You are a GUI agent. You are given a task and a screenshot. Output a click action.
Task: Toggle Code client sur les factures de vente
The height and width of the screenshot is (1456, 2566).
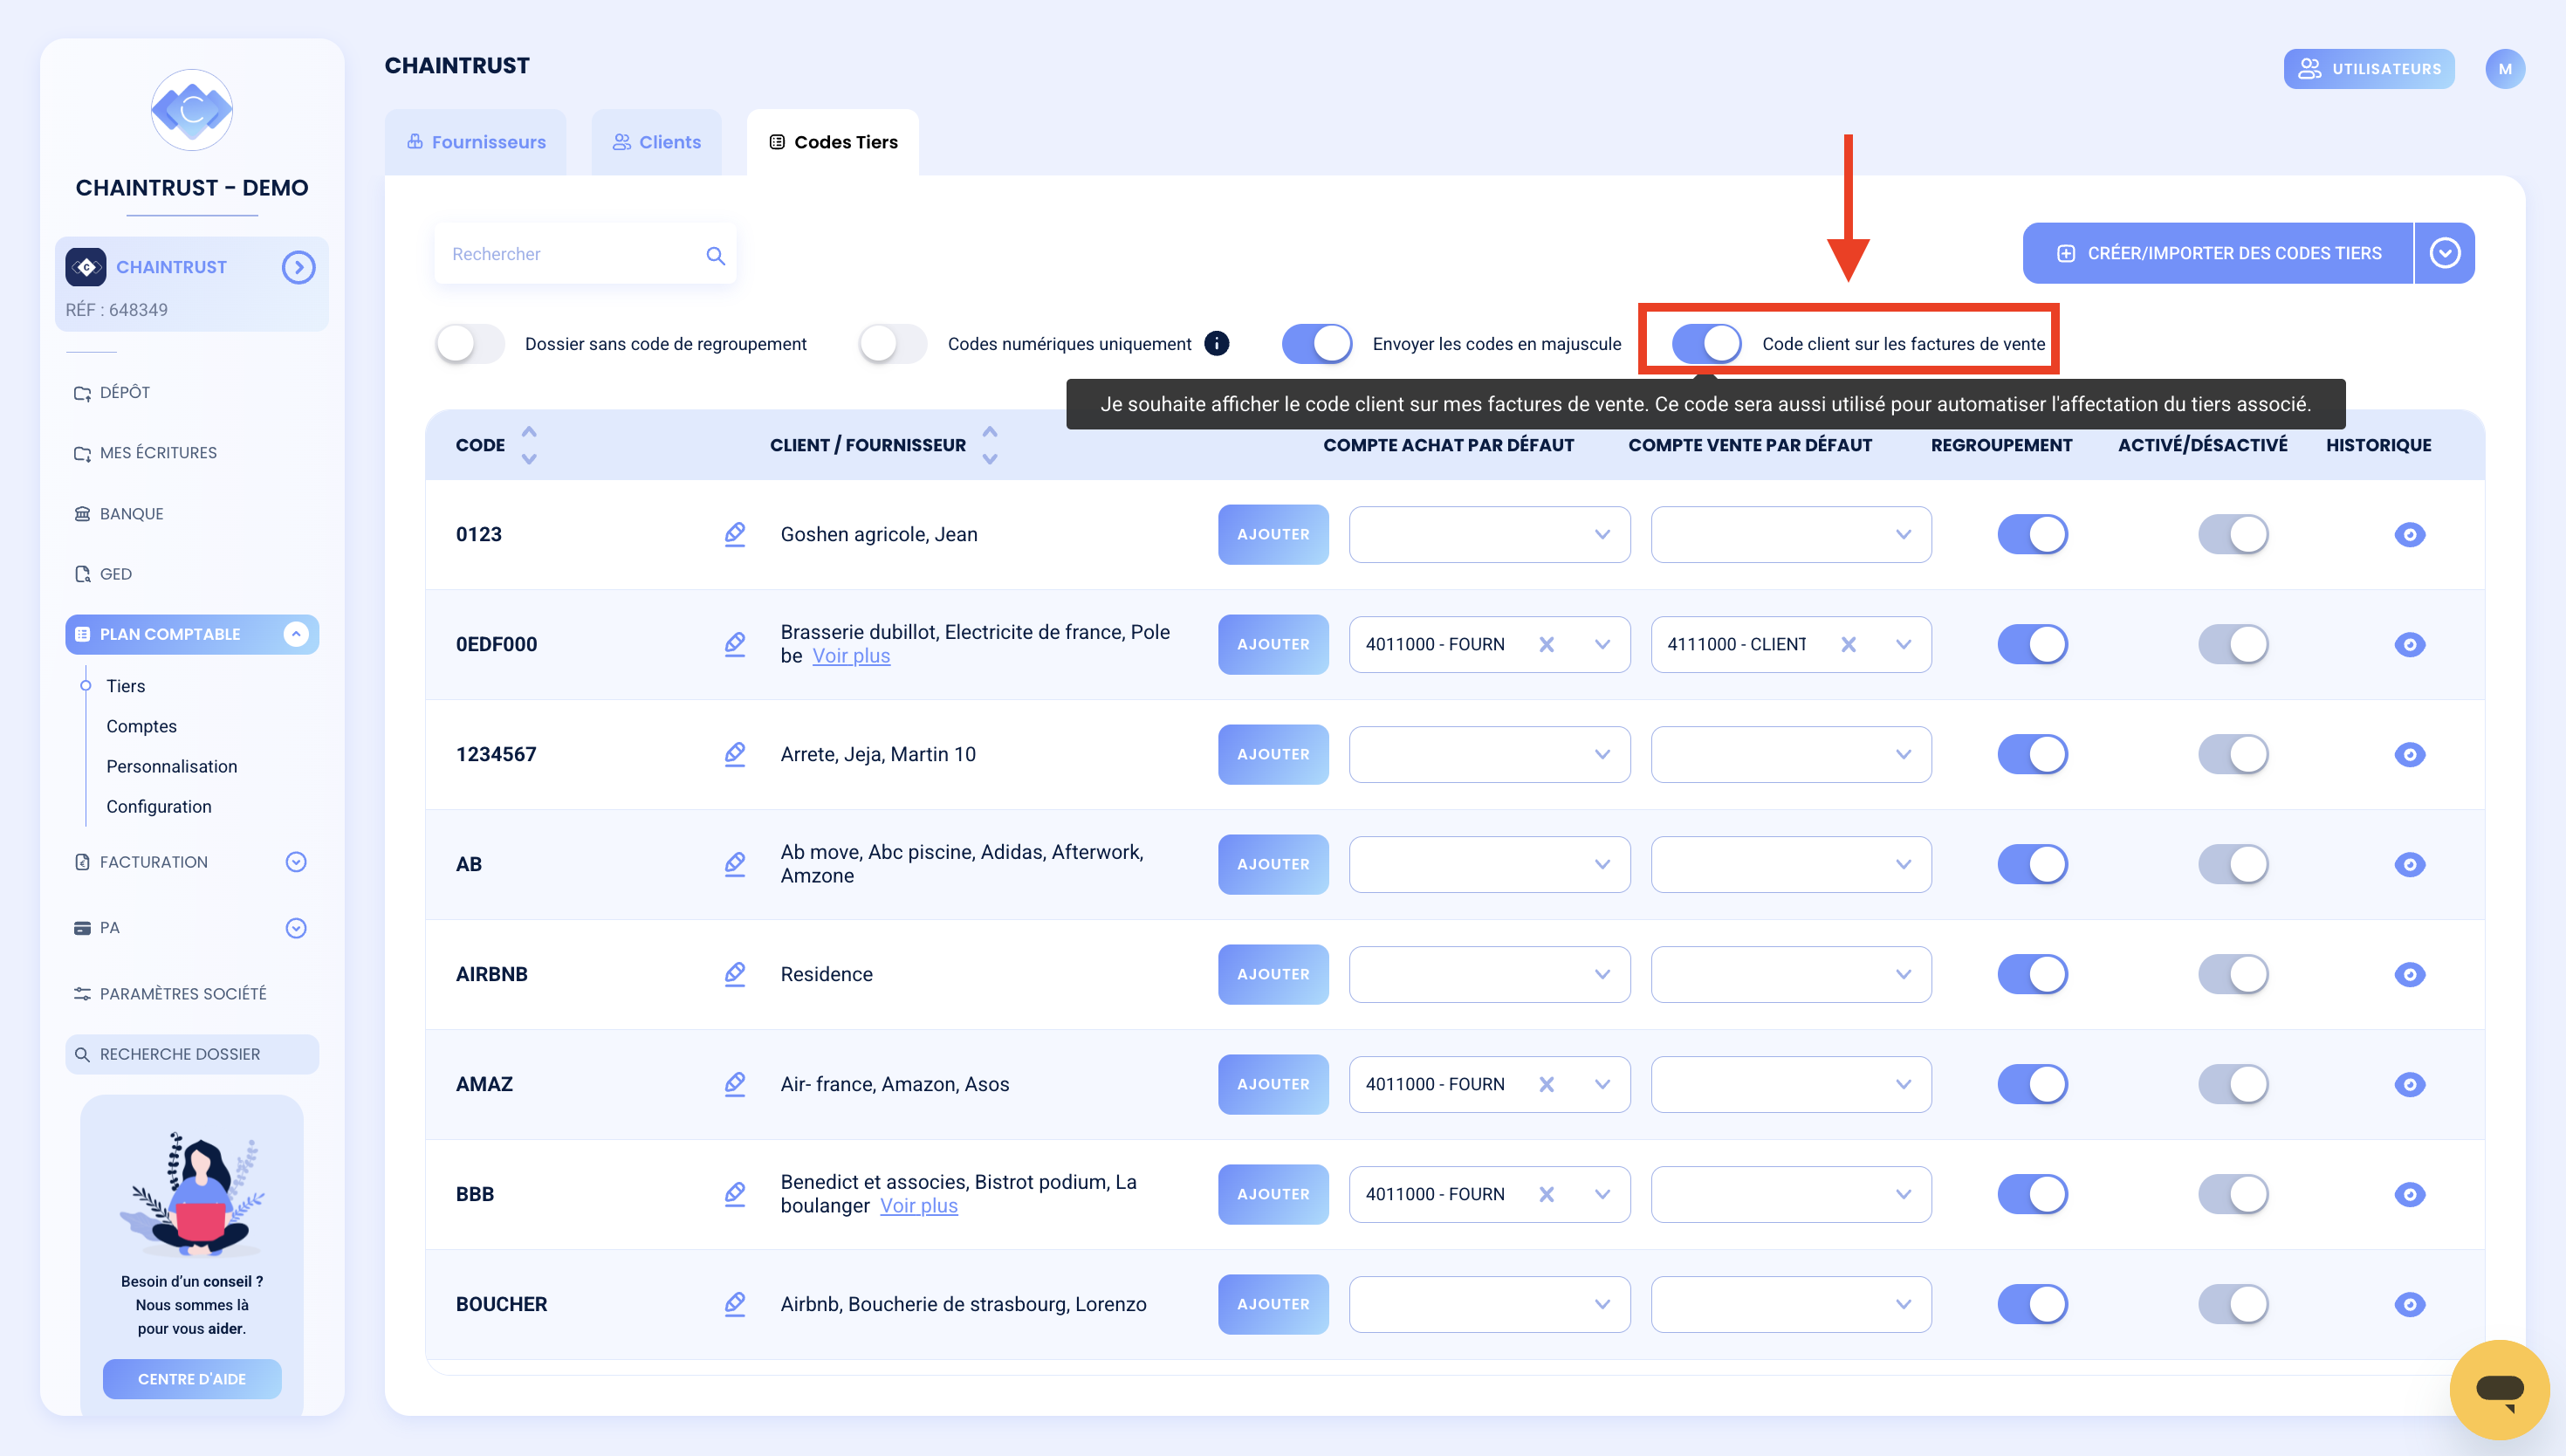(x=1706, y=343)
